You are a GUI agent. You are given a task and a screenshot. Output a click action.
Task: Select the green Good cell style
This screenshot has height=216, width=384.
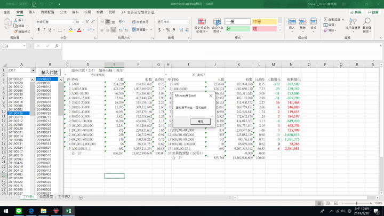click(238, 29)
